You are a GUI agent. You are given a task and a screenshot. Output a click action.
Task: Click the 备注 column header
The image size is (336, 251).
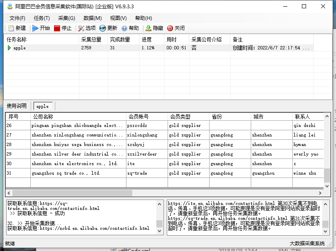pyautogui.click(x=272, y=39)
